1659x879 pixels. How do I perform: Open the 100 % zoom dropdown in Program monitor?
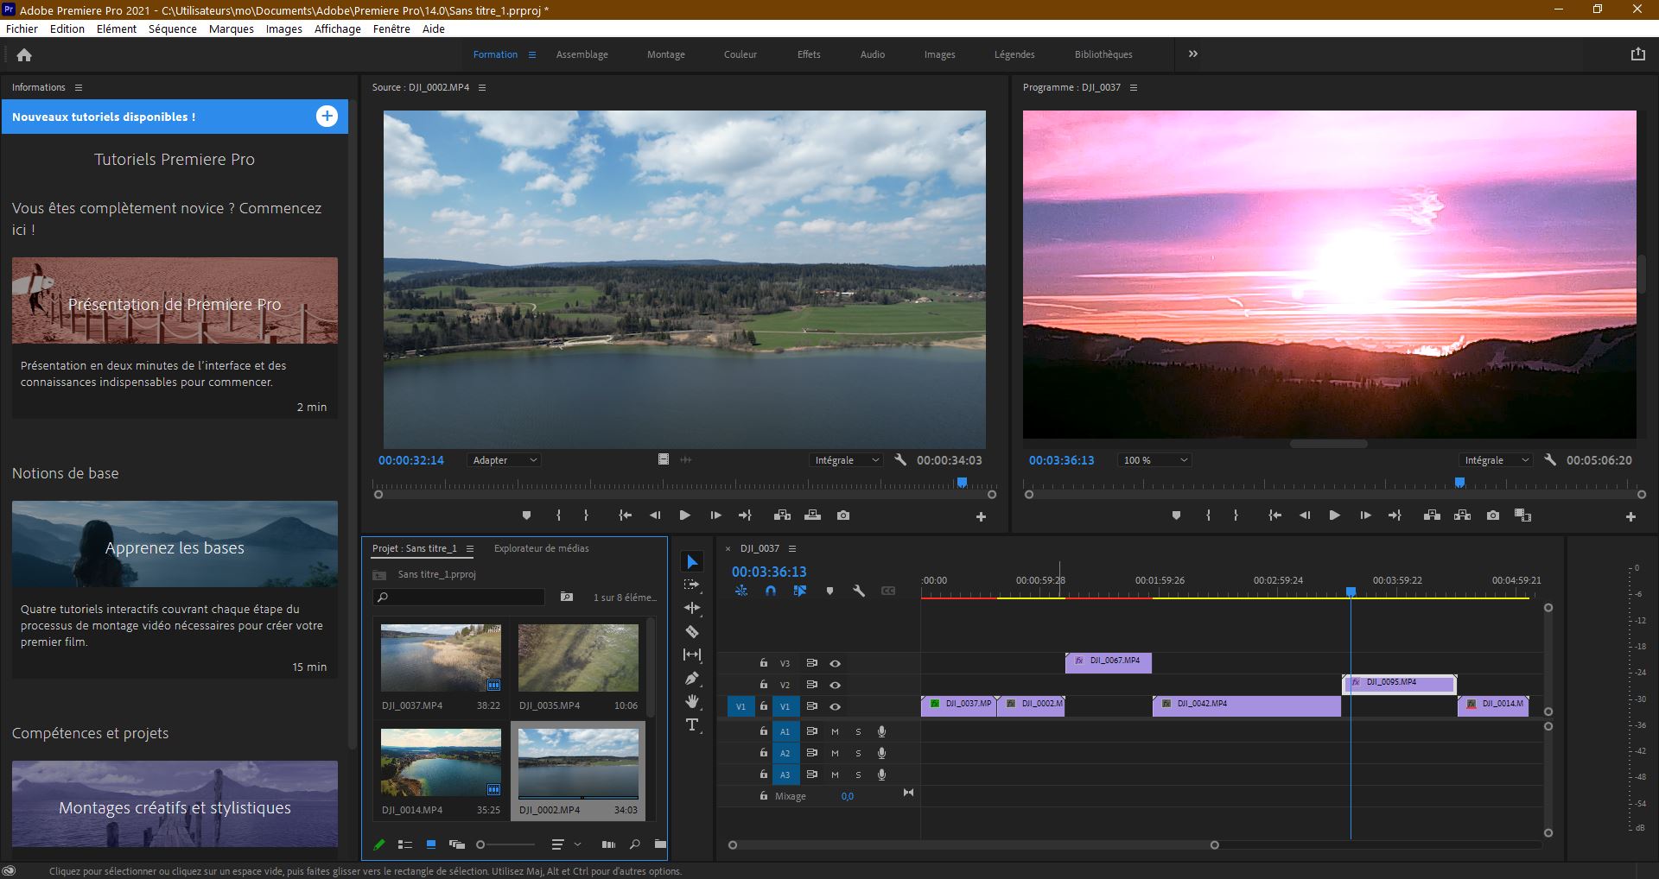pos(1154,460)
